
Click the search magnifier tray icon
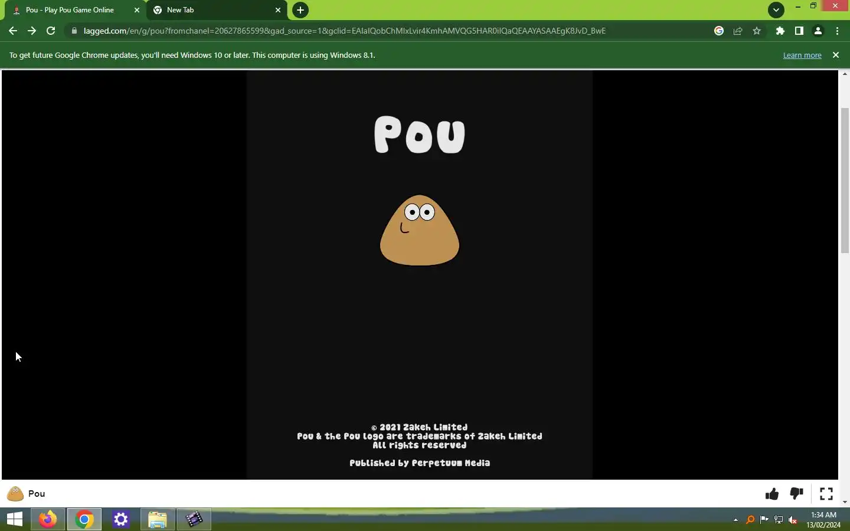pyautogui.click(x=750, y=520)
